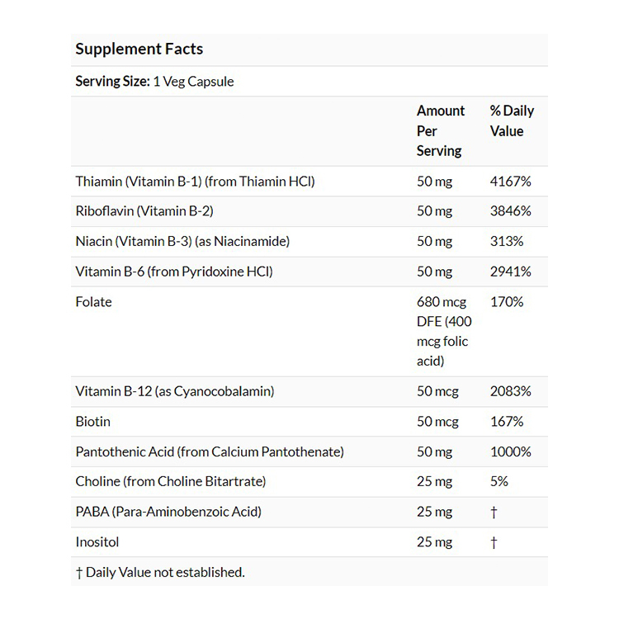Click the Folate ingredient name
Image resolution: width=619 pixels, height=619 pixels.
point(93,301)
